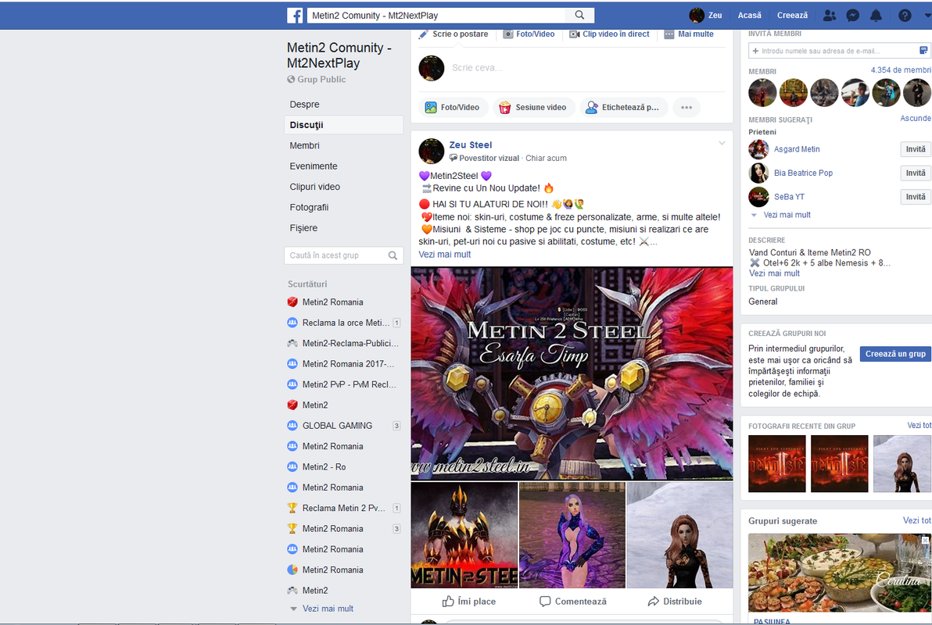Click the search magnifier in top bar
The image size is (932, 625).
tap(579, 16)
